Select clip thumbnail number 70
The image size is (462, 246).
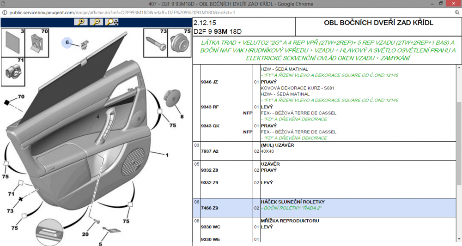[x=37, y=42]
